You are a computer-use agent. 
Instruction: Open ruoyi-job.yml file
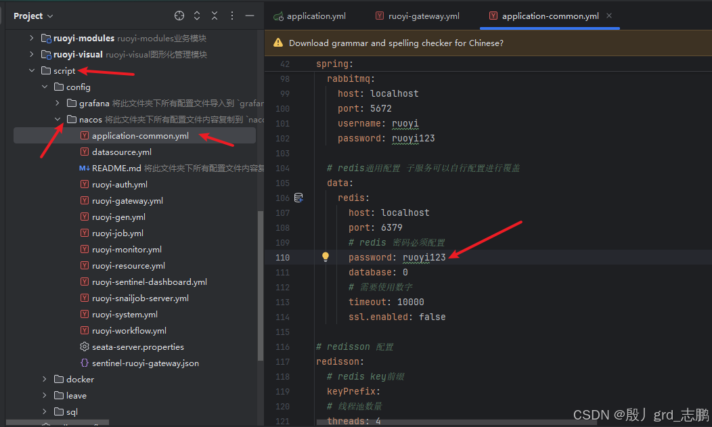point(118,233)
